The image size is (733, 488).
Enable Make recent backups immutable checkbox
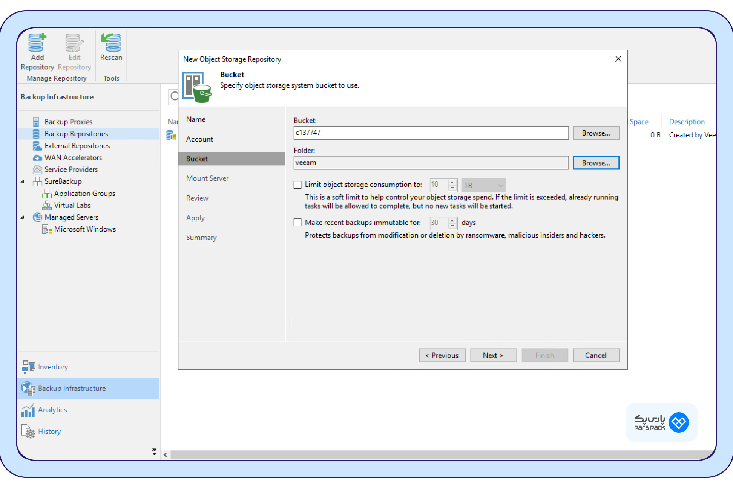297,223
